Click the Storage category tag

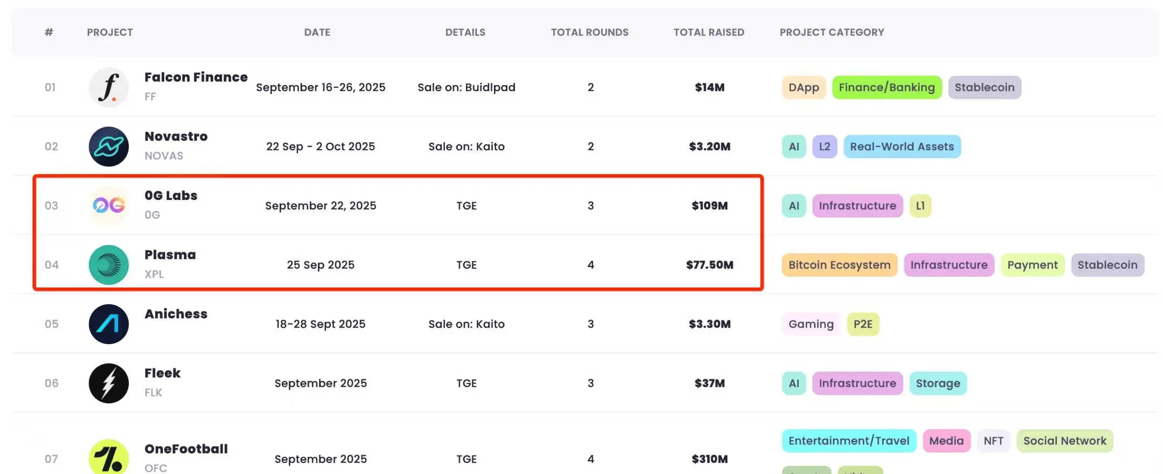(x=938, y=383)
